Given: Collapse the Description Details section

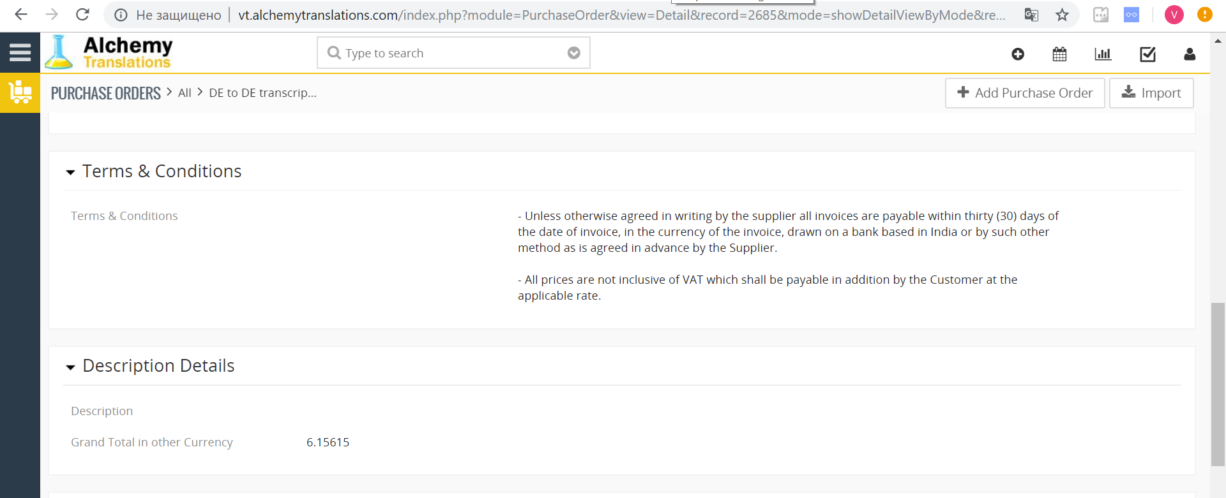Looking at the screenshot, I should point(70,367).
